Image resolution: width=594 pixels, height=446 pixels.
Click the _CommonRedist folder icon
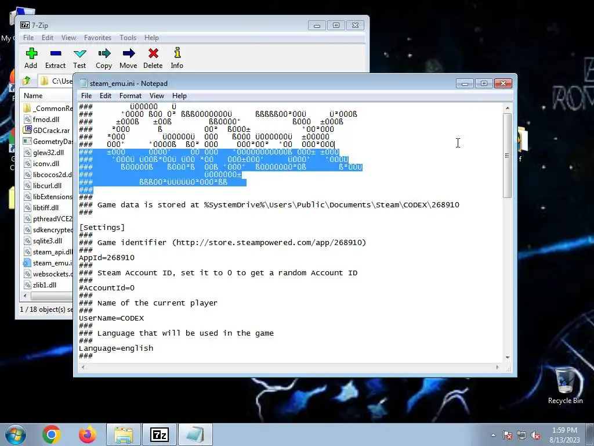coord(27,109)
